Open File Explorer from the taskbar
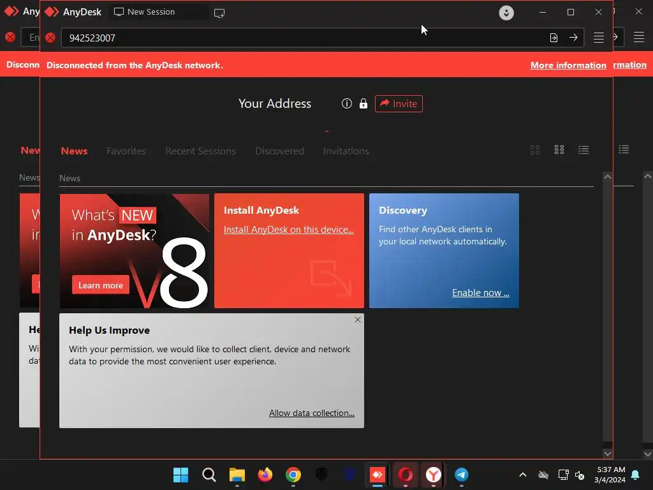Viewport: 653px width, 490px height. (237, 475)
